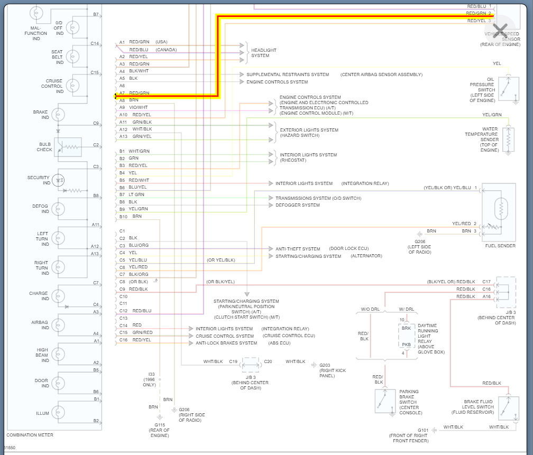Select the fuel sender component symbol
Image resolution: width=533 pixels, height=455 pixels.
click(498, 212)
